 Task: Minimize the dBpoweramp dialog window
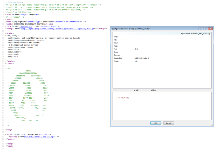tap(201, 29)
